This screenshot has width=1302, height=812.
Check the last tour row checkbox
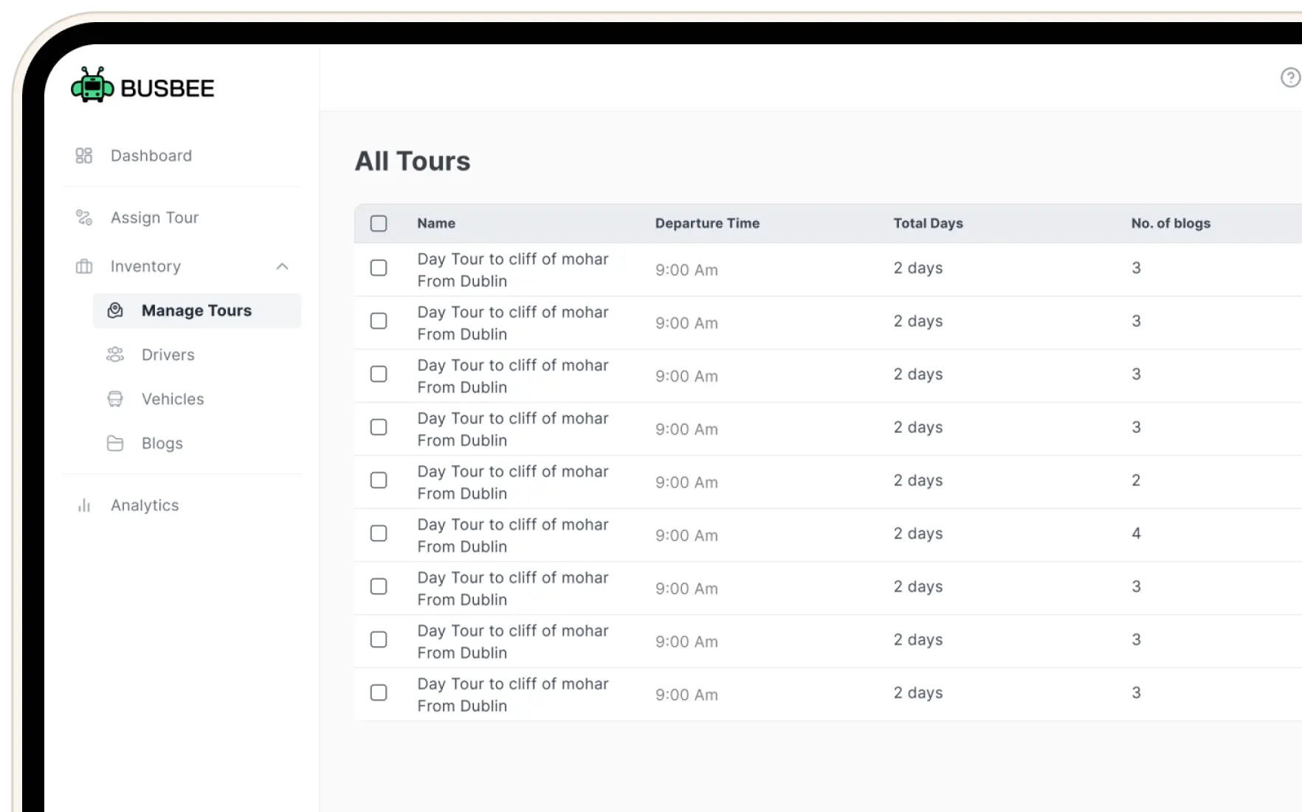379,693
